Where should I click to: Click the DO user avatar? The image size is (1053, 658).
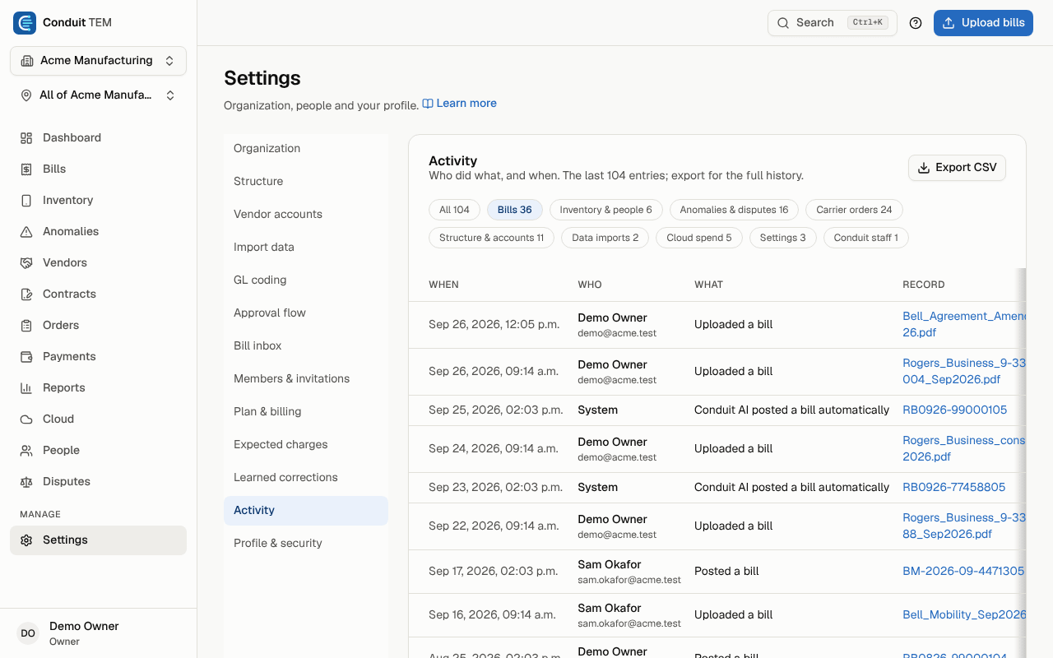tap(28, 633)
